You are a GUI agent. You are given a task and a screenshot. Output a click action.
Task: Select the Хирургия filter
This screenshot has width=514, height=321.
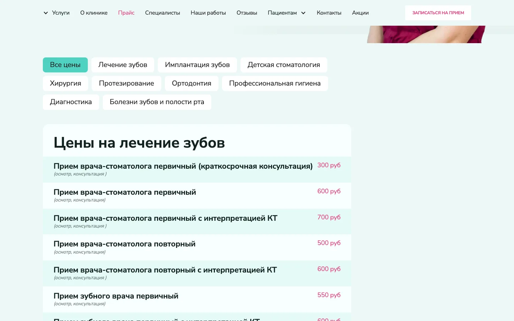(x=66, y=83)
